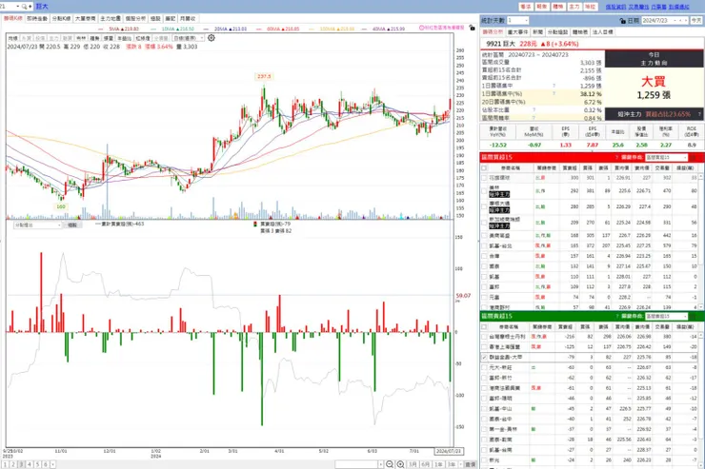Click the help icon in 區間買超15 header
The height and width of the screenshot is (469, 705).
[x=617, y=158]
